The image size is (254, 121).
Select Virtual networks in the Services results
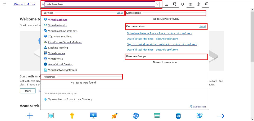click(x=57, y=25)
